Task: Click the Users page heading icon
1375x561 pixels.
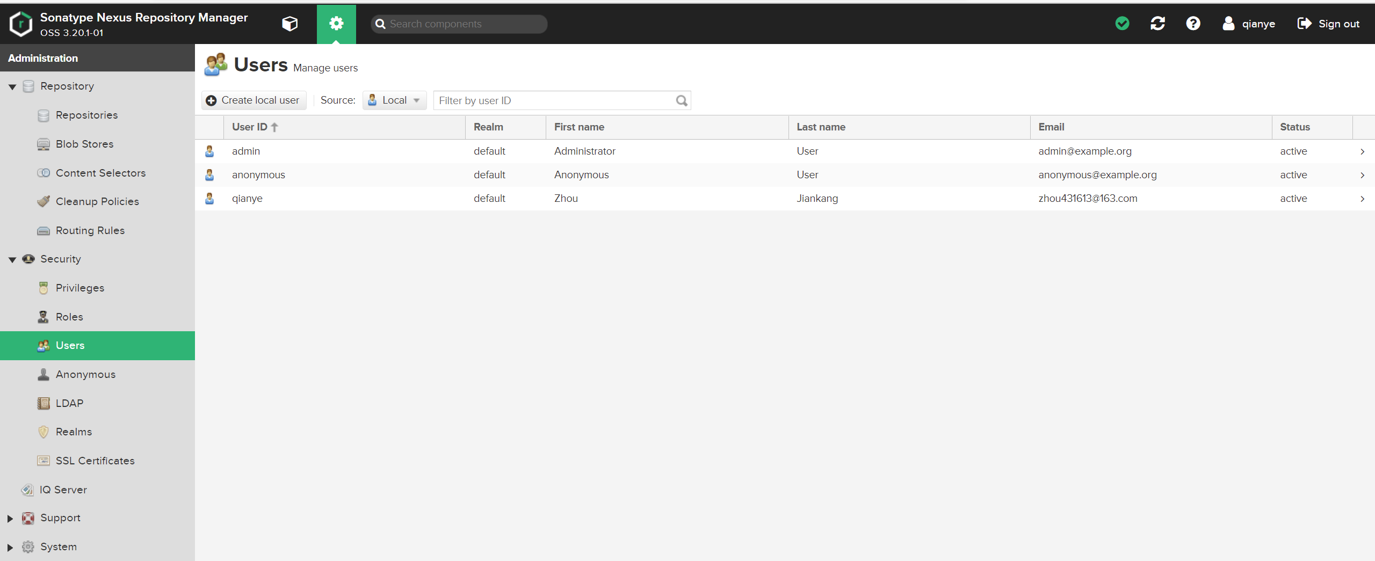Action: pyautogui.click(x=216, y=64)
